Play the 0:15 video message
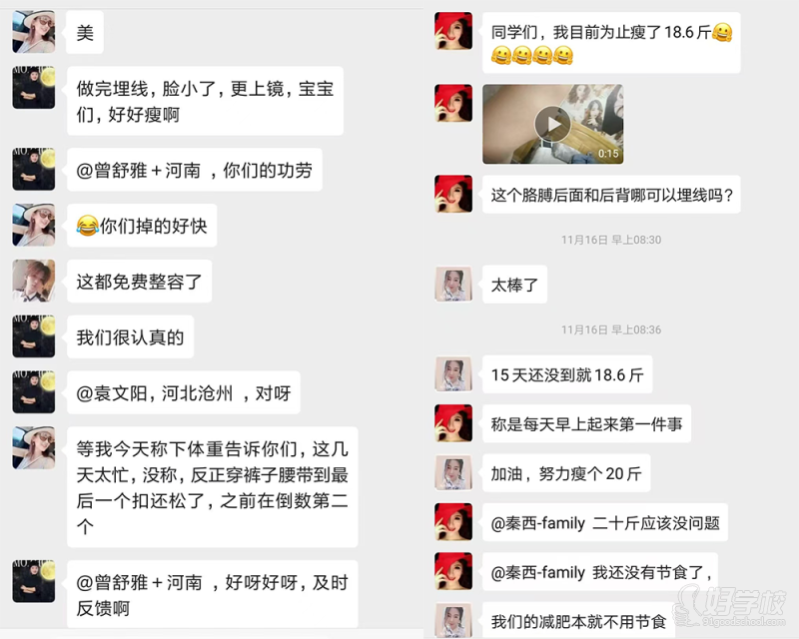This screenshot has height=639, width=799. tap(552, 124)
